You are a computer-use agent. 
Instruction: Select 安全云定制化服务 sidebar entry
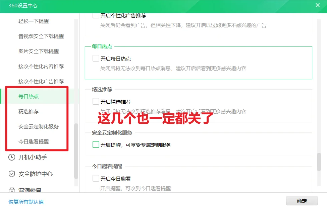tap(39, 127)
